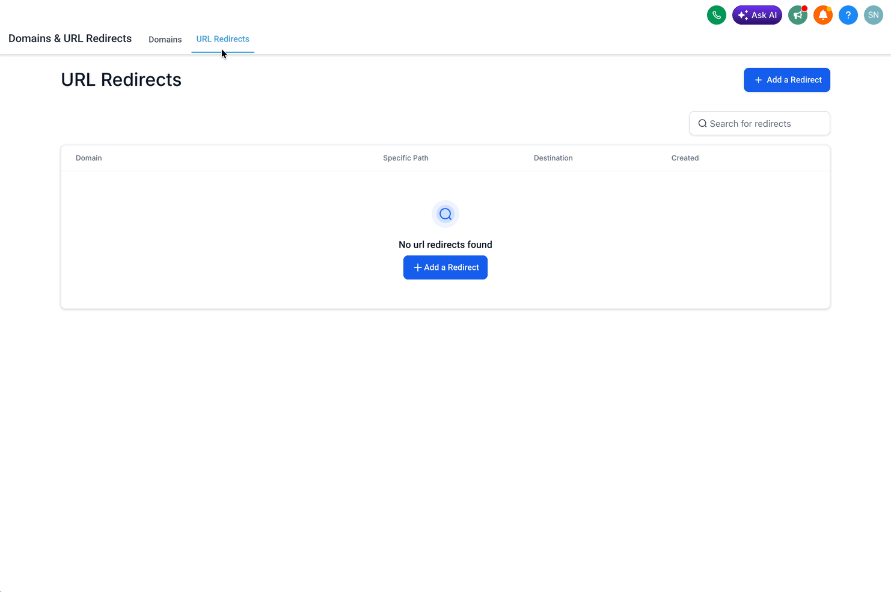Open the megaphone announcements icon

tap(798, 15)
